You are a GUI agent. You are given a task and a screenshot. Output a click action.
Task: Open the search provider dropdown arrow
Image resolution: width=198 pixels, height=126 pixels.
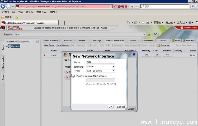point(196,6)
